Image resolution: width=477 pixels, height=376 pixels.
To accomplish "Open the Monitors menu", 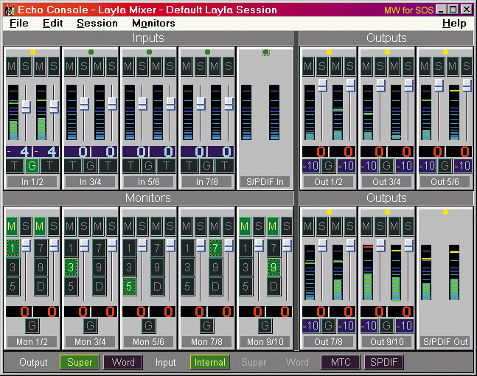I will coord(153,23).
